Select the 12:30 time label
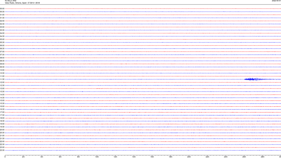The image size is (281, 158). click(x=2, y=85)
